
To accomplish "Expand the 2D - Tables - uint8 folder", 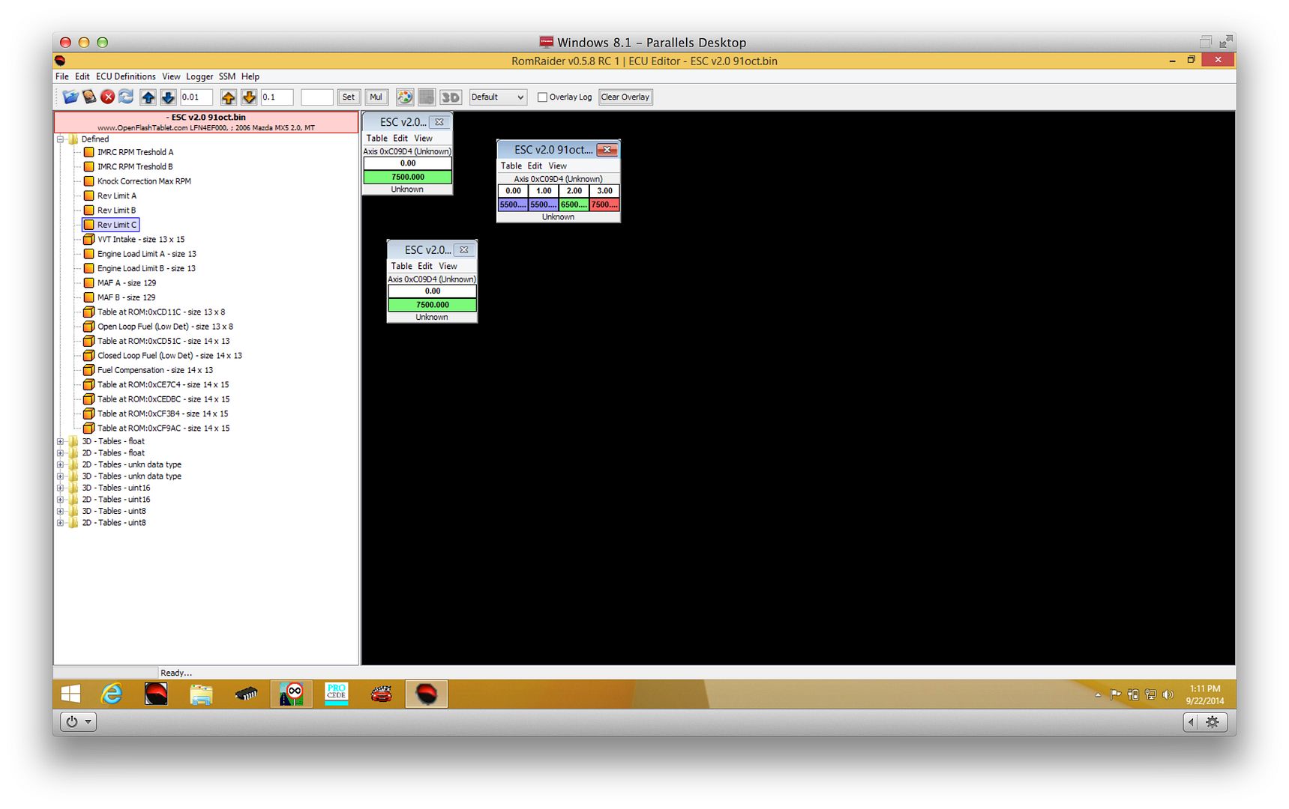I will click(61, 522).
